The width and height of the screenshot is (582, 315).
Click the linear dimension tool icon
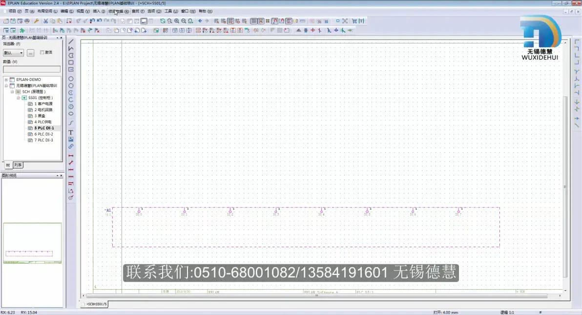(x=71, y=156)
